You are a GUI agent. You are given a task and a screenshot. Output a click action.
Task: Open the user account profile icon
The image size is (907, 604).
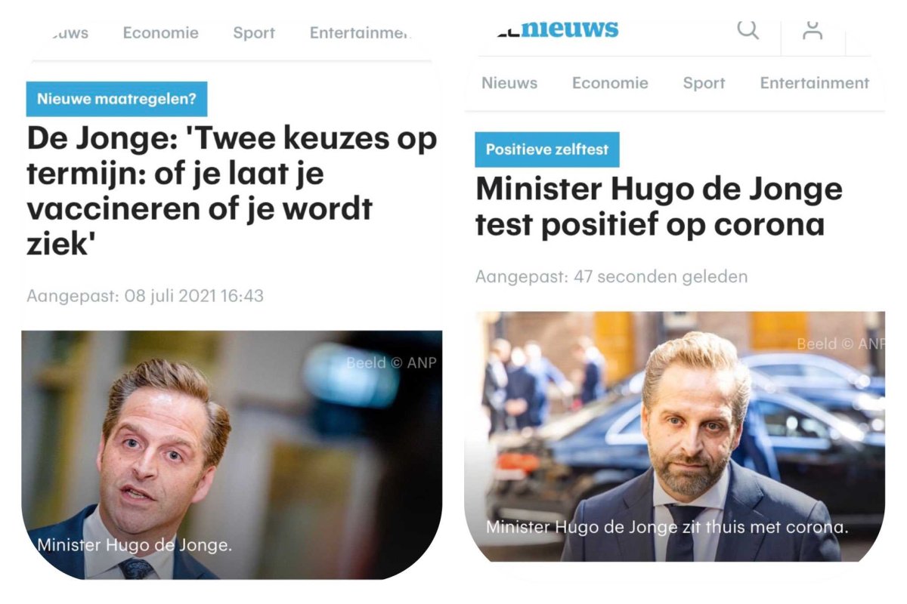pos(813,29)
